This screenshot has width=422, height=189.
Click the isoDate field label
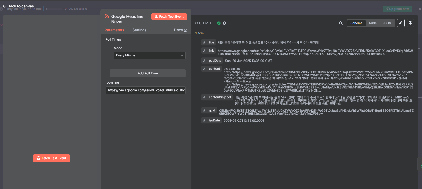point(214,121)
